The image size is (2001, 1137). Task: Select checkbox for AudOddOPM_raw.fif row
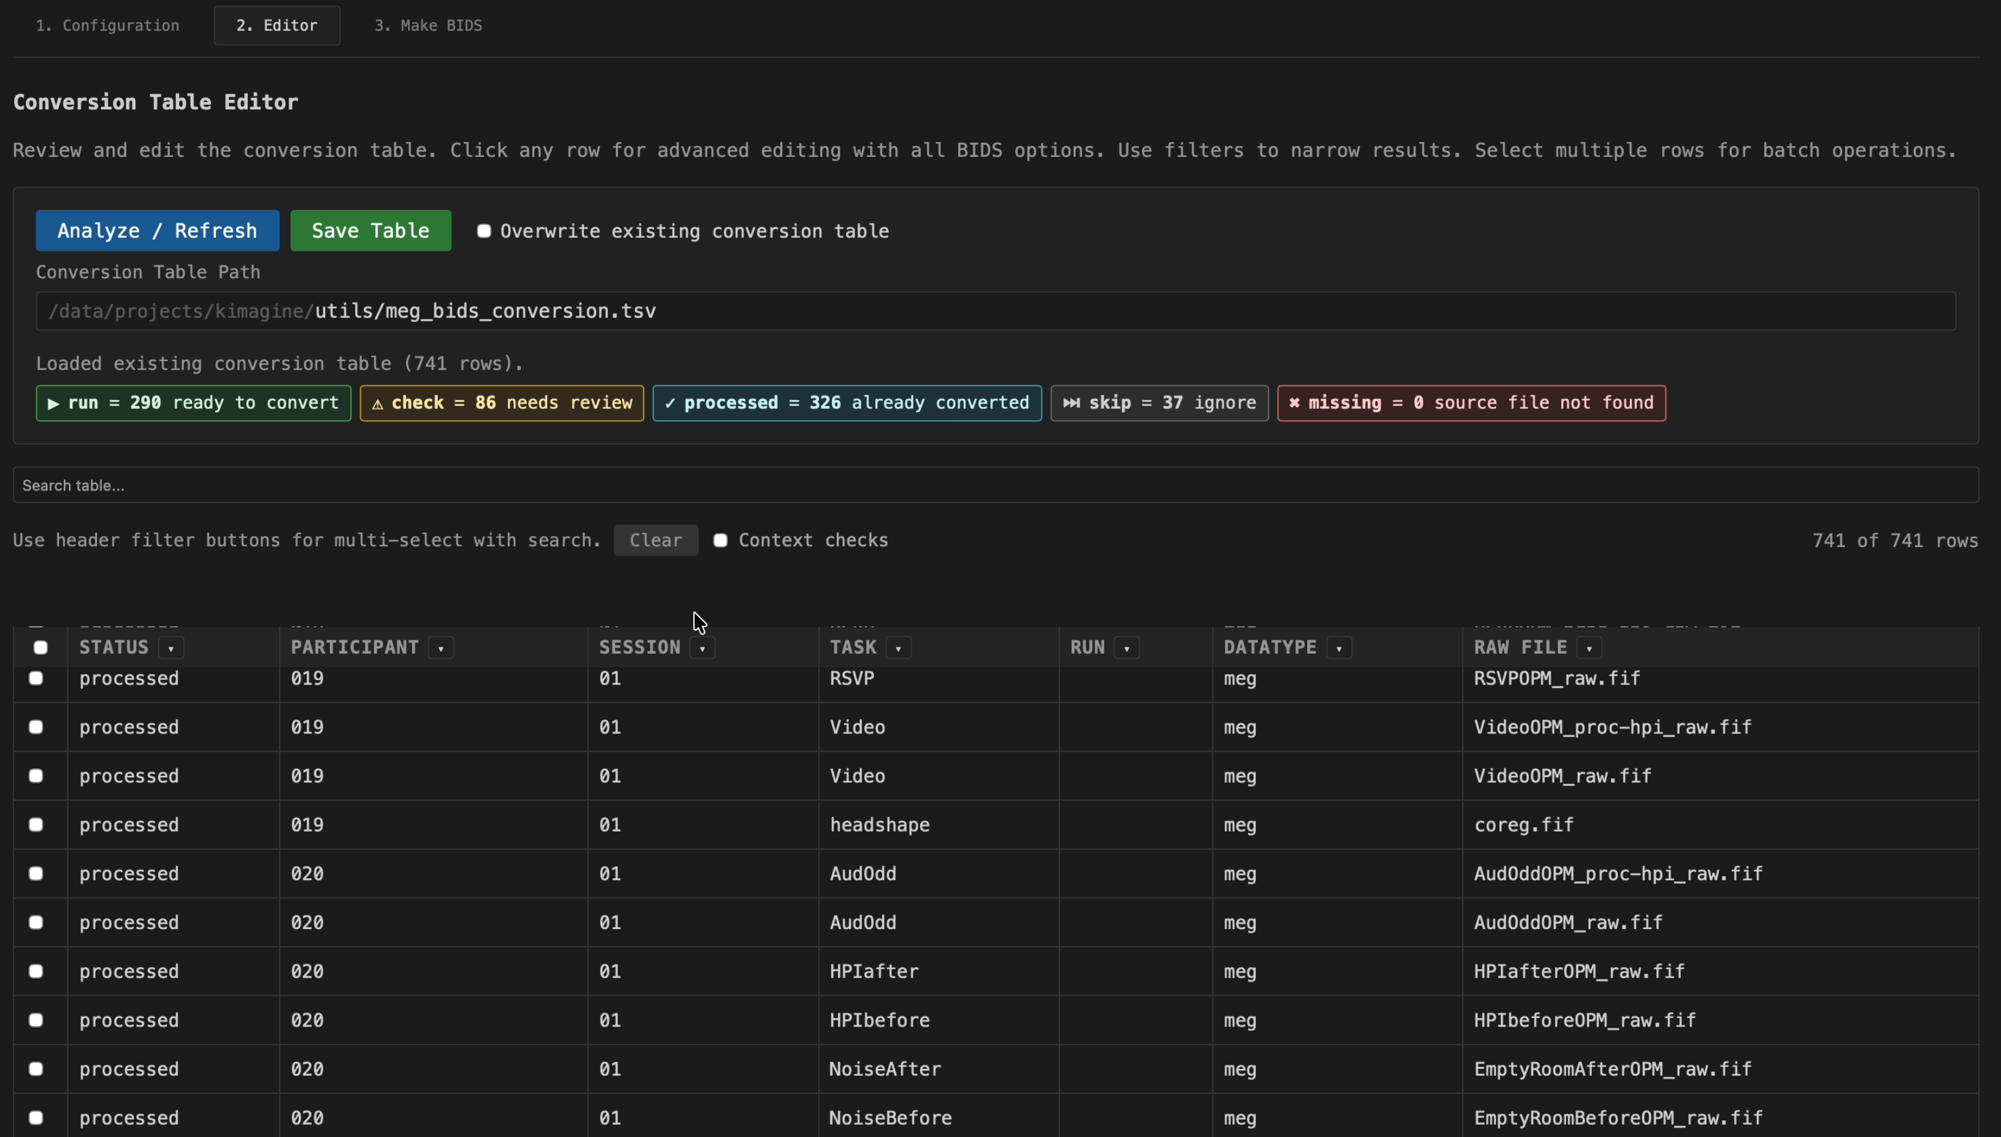(36, 922)
